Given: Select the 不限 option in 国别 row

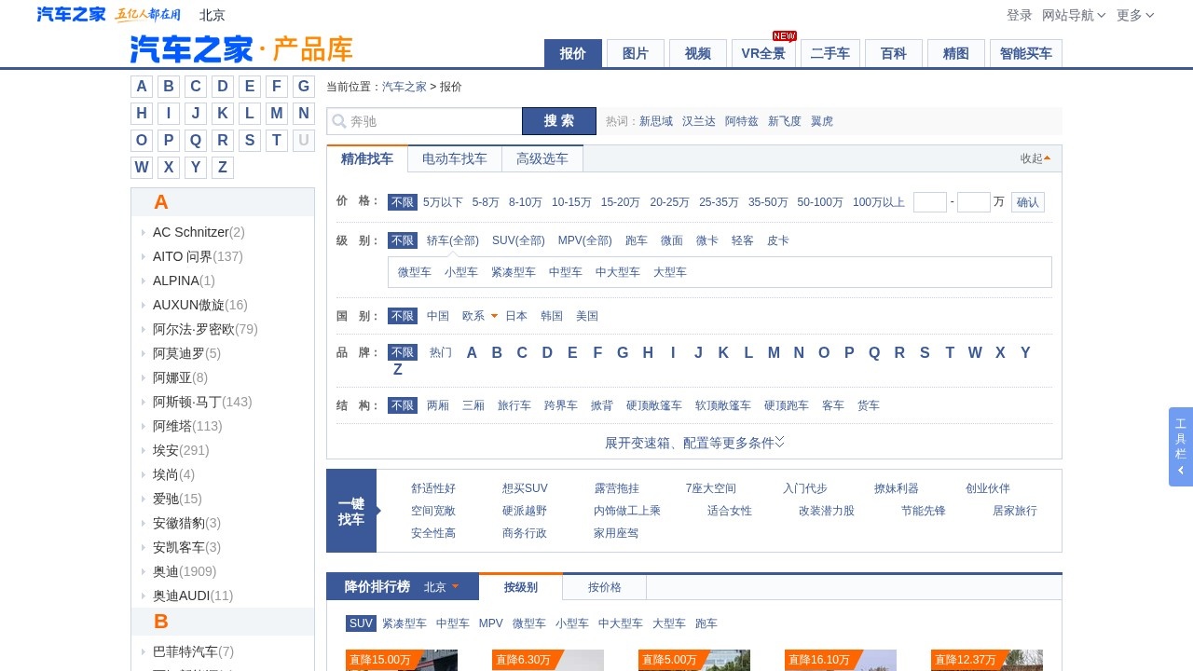Looking at the screenshot, I should pyautogui.click(x=403, y=316).
